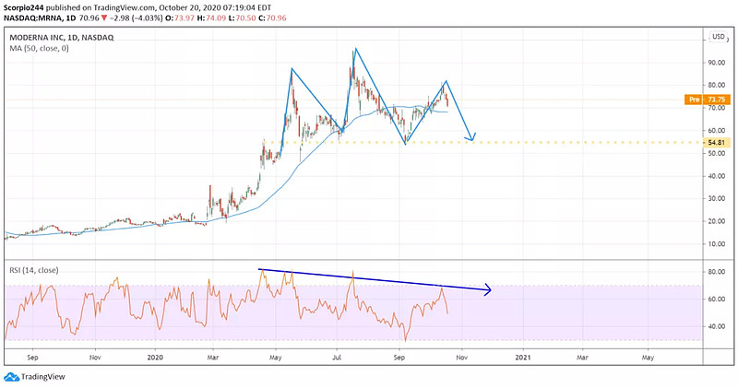738x388 pixels.
Task: Click the MODERNA INC, 1D, NASDAQ title
Action: tap(62, 38)
